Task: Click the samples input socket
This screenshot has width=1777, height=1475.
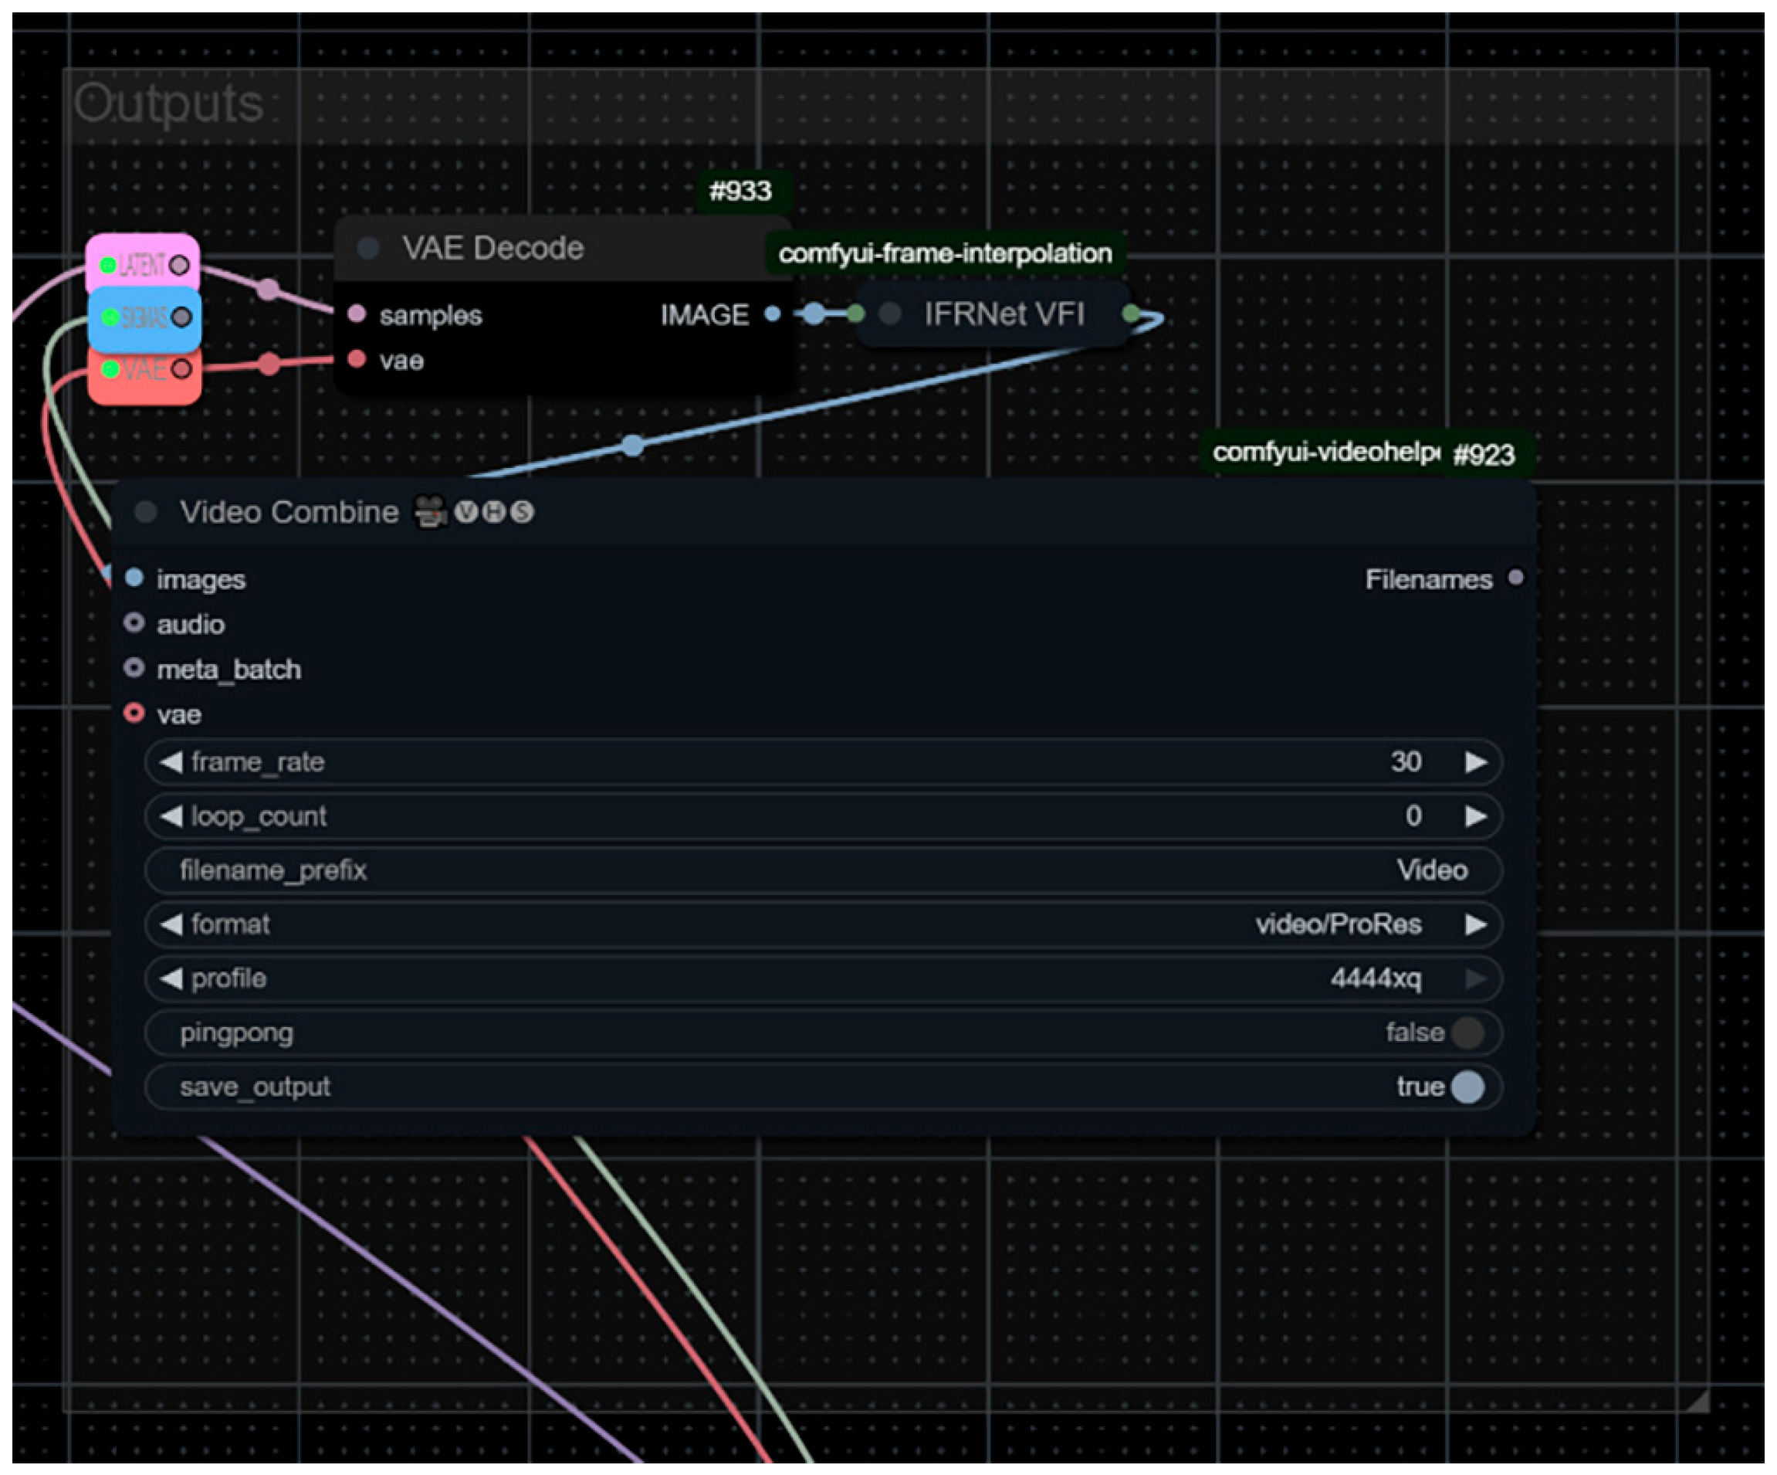Action: 356,314
